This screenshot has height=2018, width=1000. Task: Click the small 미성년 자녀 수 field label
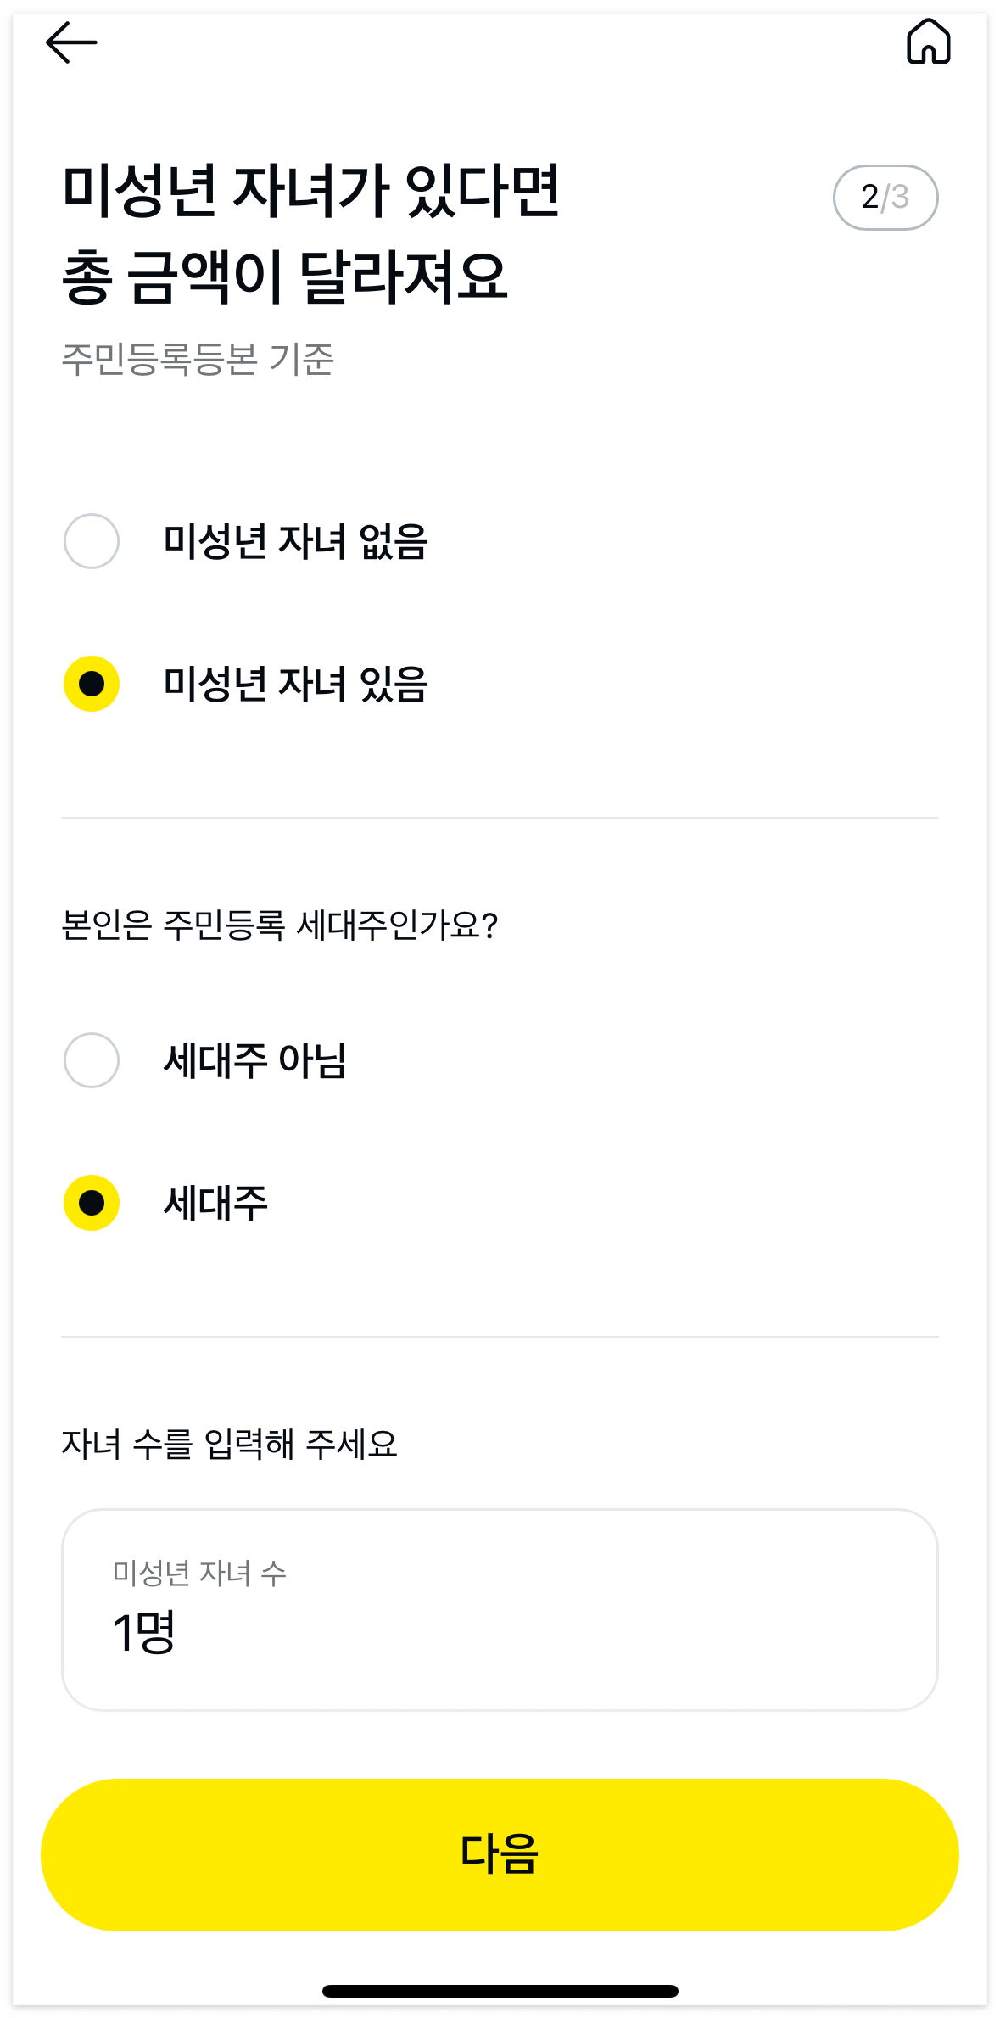pos(199,1573)
